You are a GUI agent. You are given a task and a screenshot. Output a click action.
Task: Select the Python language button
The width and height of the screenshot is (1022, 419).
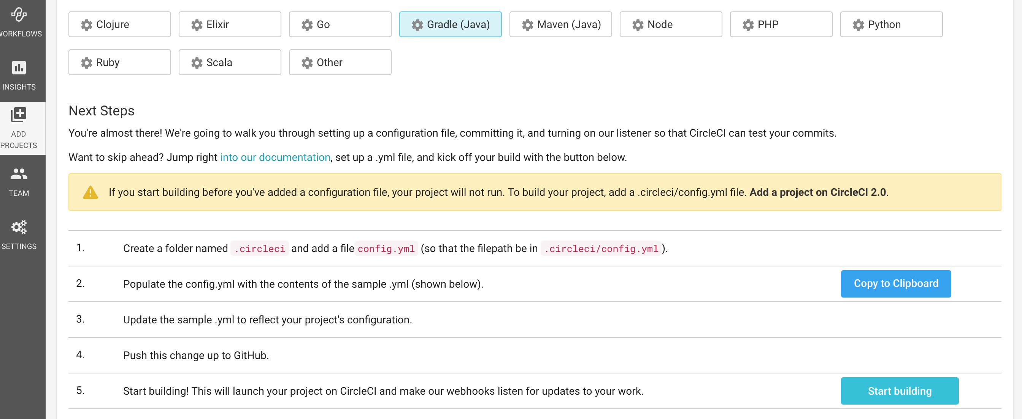coord(892,25)
